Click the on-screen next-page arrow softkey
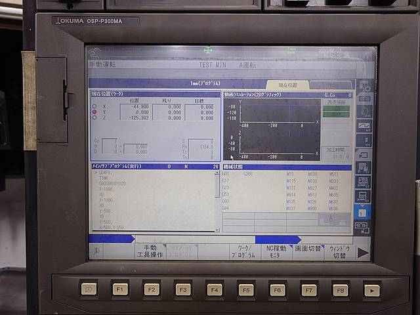The width and height of the screenshot is (420, 315). coord(363,252)
